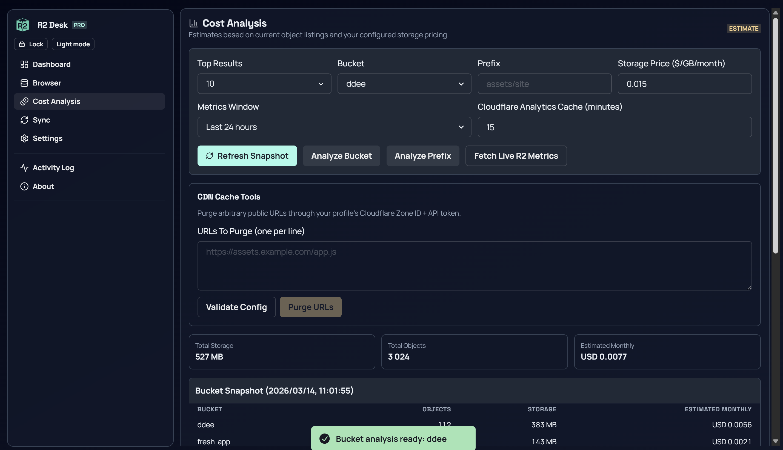Open the Top Results dropdown
The height and width of the screenshot is (450, 783).
(x=264, y=84)
